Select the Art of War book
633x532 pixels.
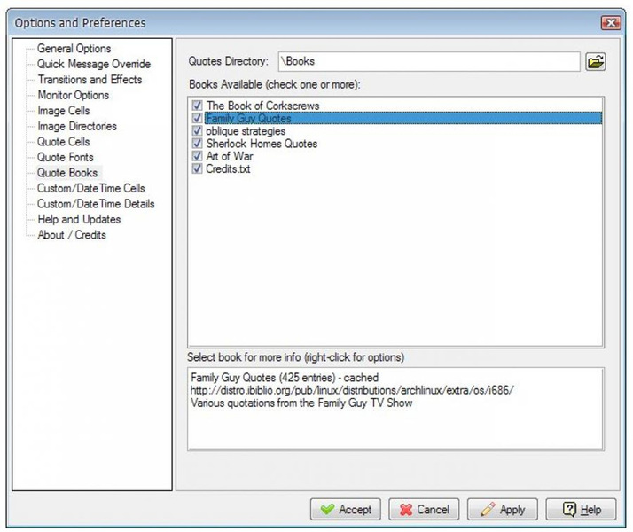coord(230,156)
